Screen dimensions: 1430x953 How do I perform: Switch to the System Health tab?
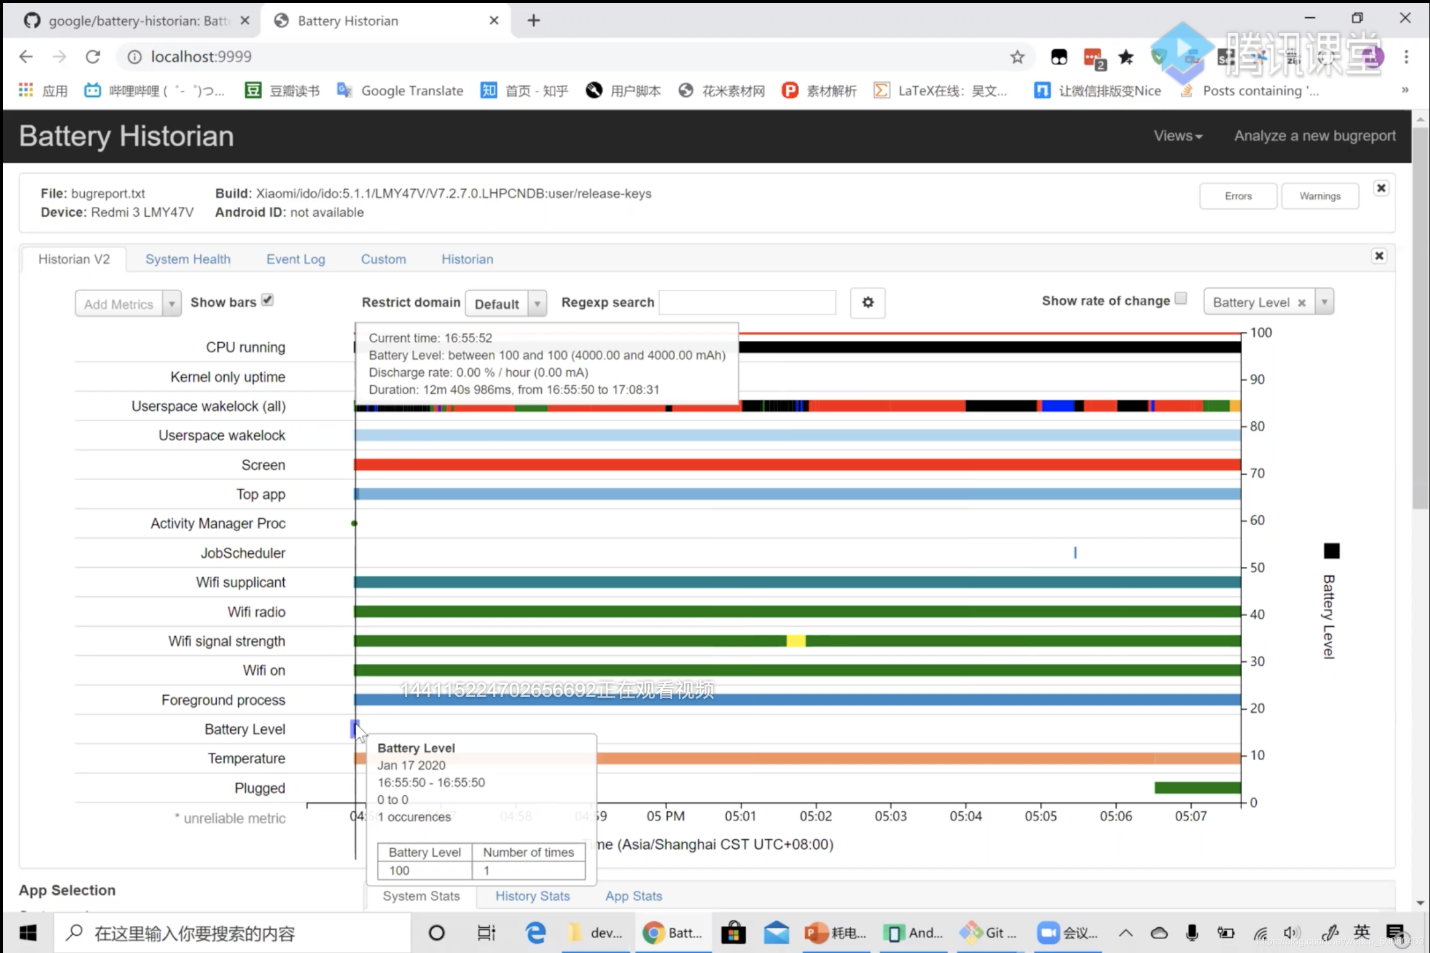(x=188, y=259)
